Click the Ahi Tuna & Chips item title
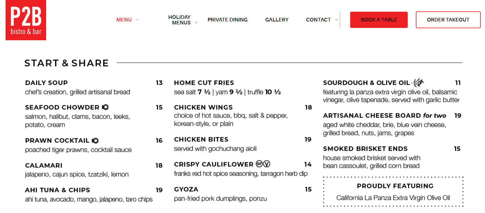 tap(57, 190)
